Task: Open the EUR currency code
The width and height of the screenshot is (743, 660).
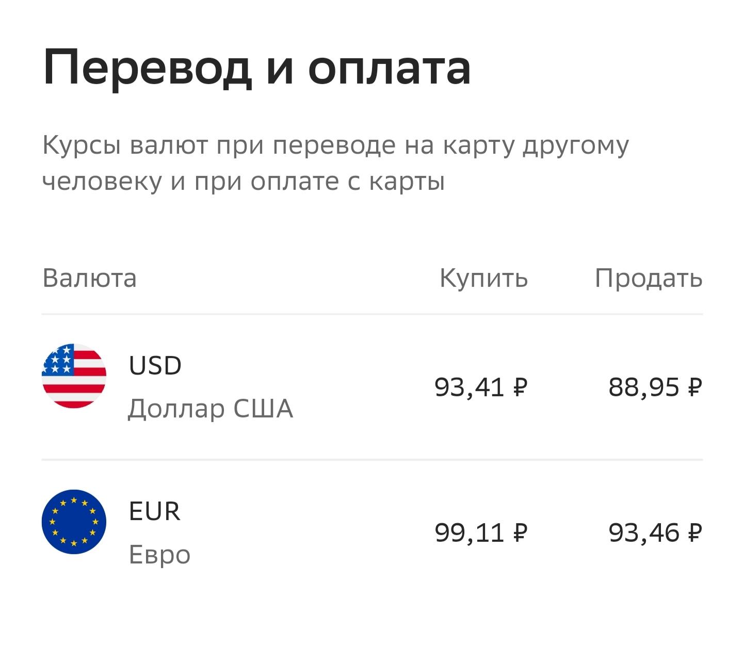Action: [x=154, y=511]
